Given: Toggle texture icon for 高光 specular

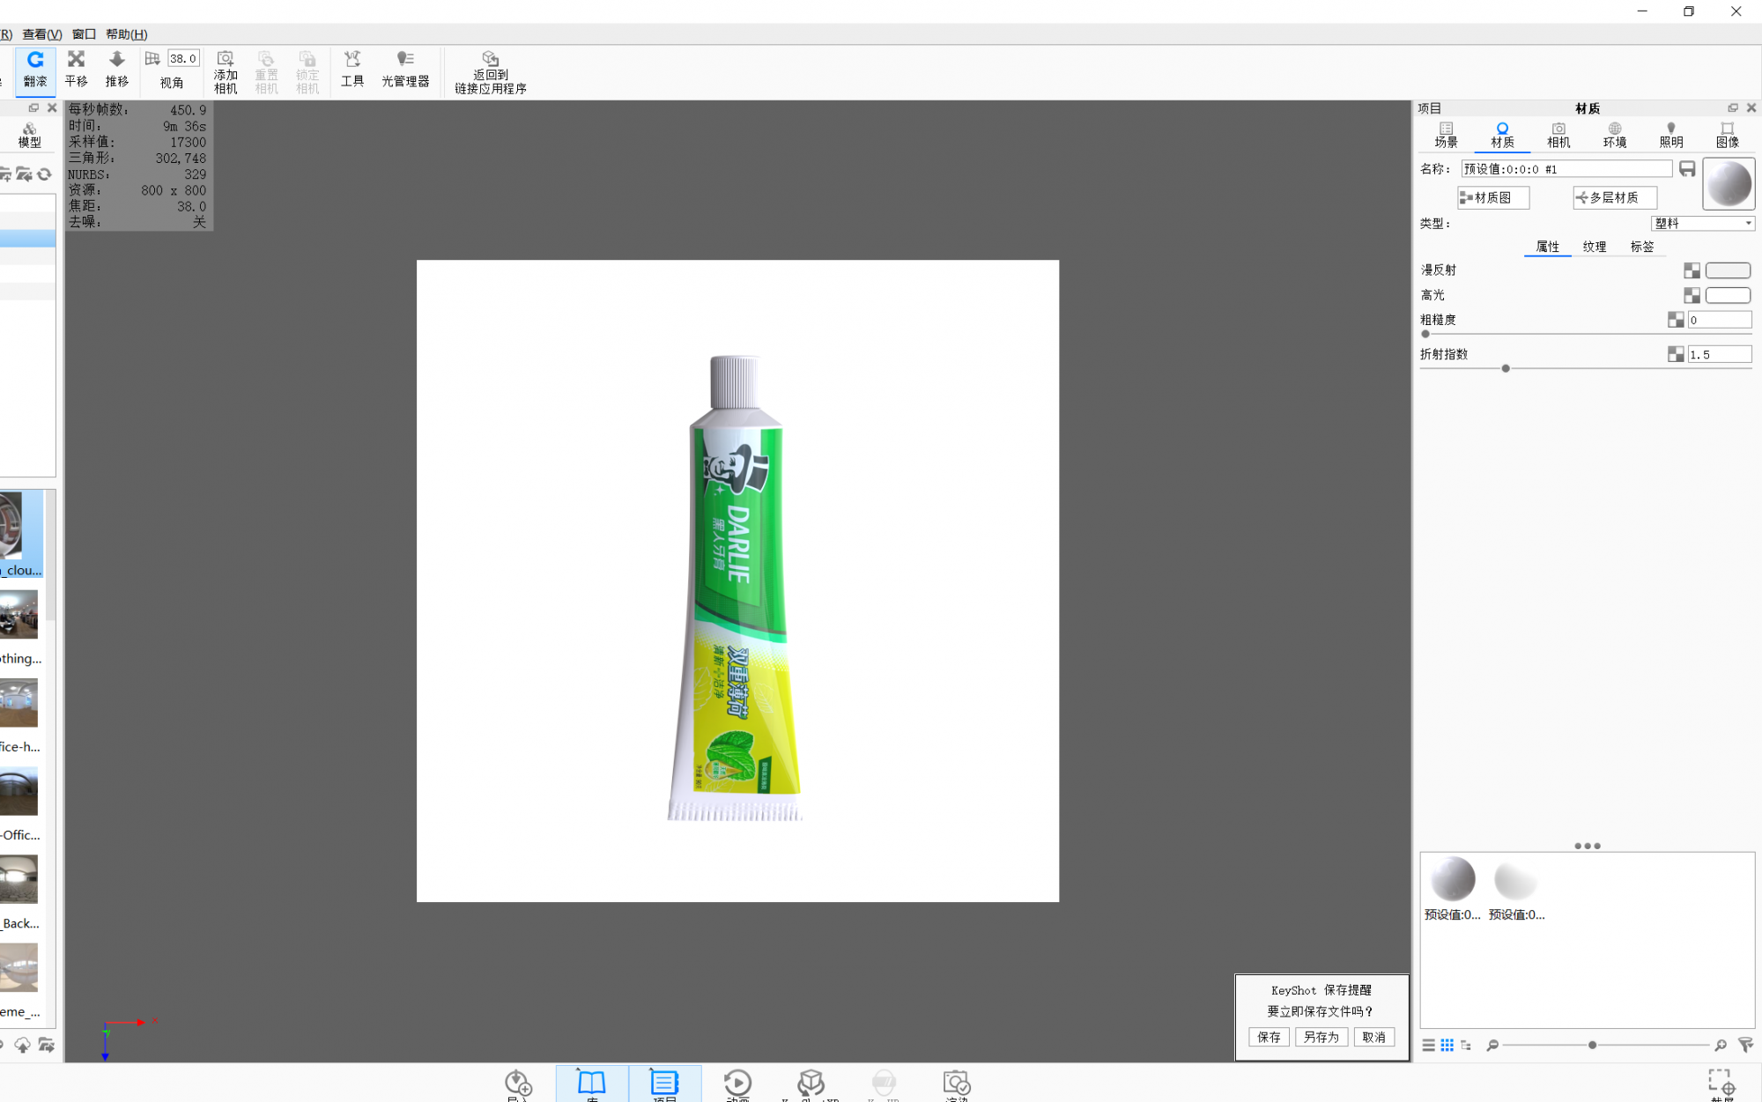Looking at the screenshot, I should point(1692,295).
